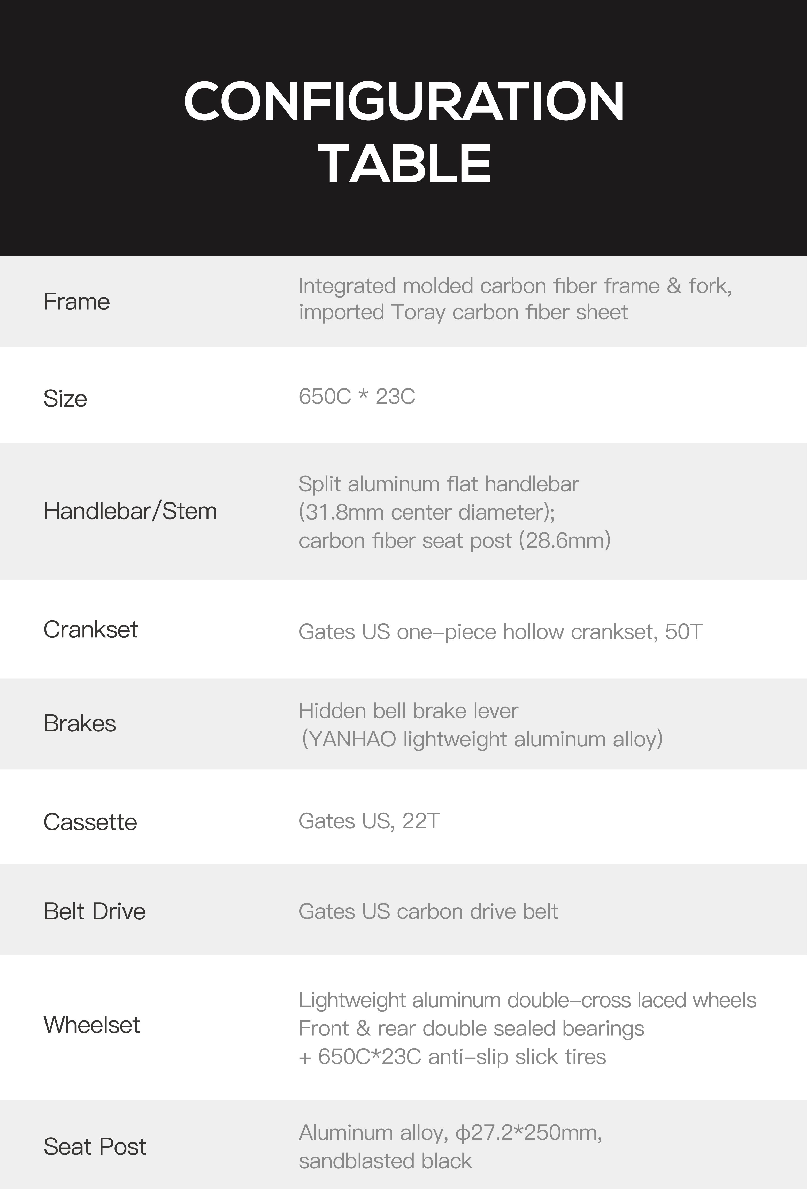
Task: Select the Wheelset row label
Action: (x=91, y=1025)
